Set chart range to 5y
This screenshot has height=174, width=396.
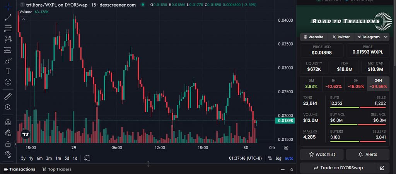pos(23,159)
